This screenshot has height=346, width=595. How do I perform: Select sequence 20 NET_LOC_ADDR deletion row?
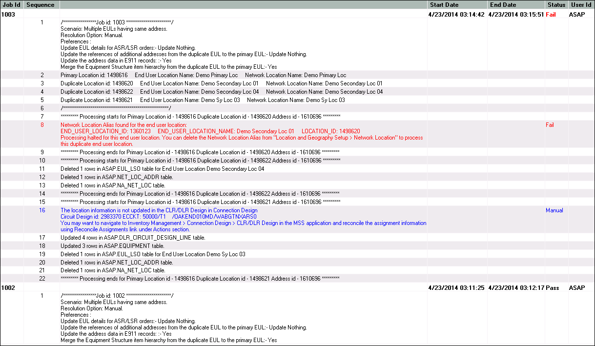click(297, 263)
